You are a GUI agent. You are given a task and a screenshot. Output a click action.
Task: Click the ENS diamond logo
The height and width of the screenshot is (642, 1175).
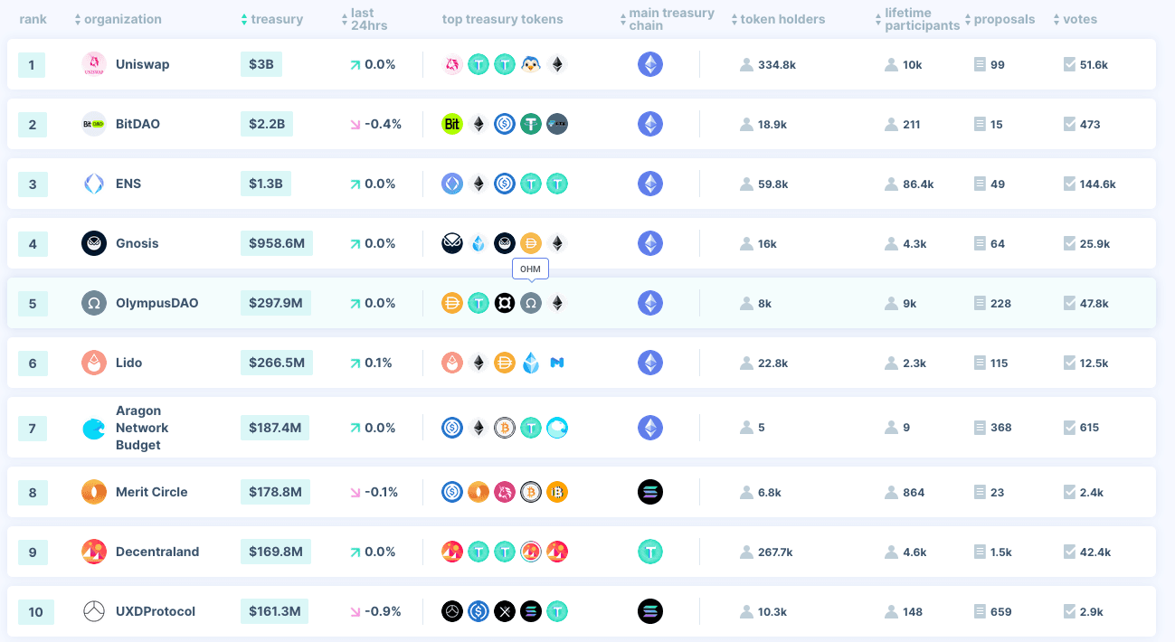[94, 184]
